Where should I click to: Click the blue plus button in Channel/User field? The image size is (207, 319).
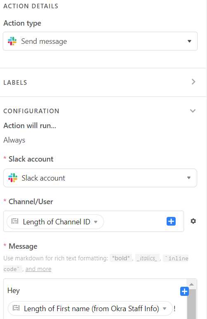click(x=171, y=221)
